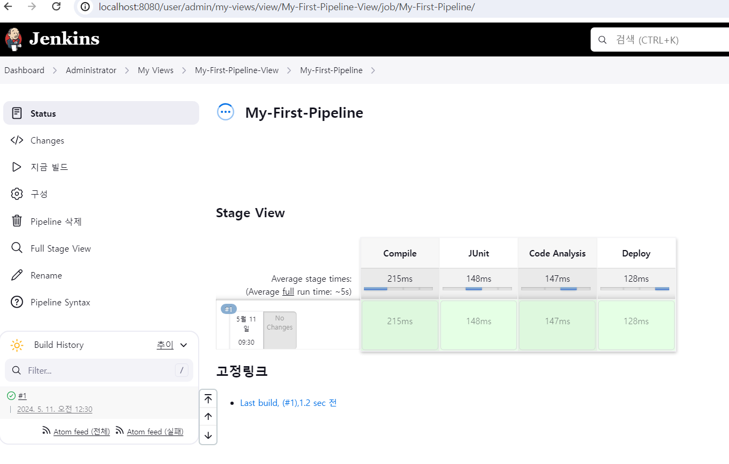729x464 pixels.
Task: Open the Atom feed (전체) link
Action: coord(81,432)
